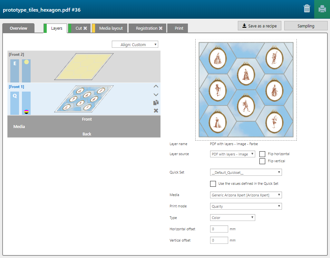Screen dimensions: 330x258
Task: Click the large hexagon tiles preview image
Action: coord(246,90)
